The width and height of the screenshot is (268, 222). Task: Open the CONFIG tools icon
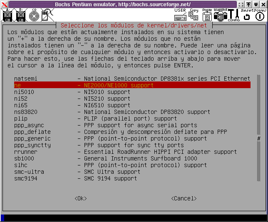(234, 15)
